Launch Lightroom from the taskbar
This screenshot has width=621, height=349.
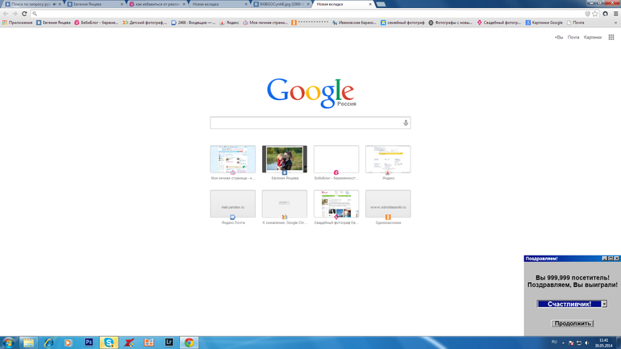pos(169,343)
